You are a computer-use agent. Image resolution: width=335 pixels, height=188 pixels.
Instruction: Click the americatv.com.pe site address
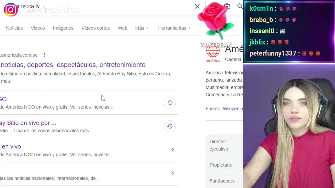(19, 55)
